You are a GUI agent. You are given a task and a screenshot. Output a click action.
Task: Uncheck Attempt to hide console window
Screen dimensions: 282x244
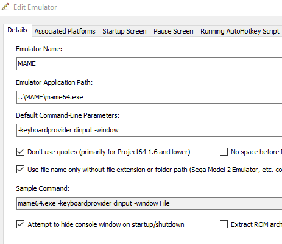[20, 224]
